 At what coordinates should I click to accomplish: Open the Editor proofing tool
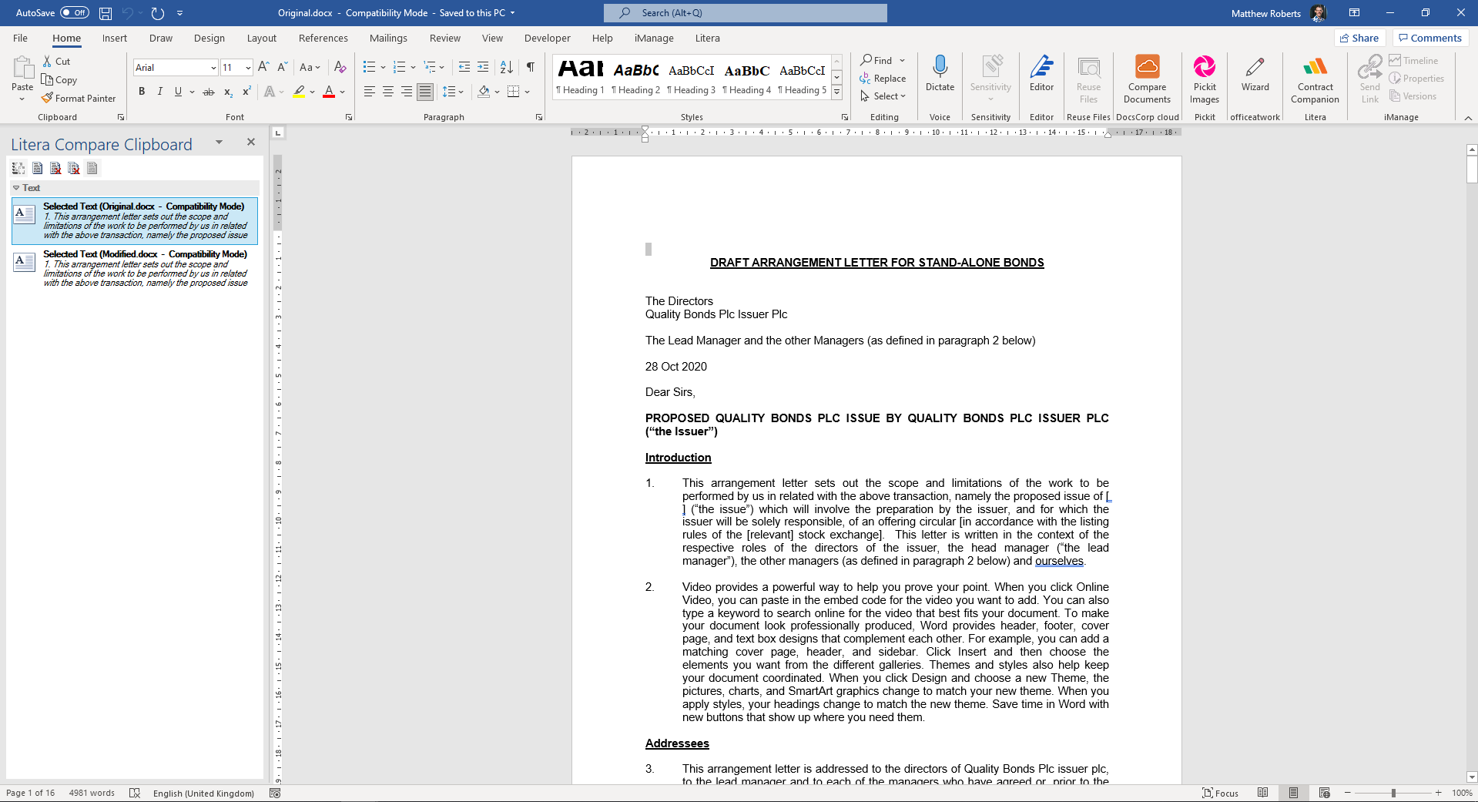pyautogui.click(x=1041, y=75)
